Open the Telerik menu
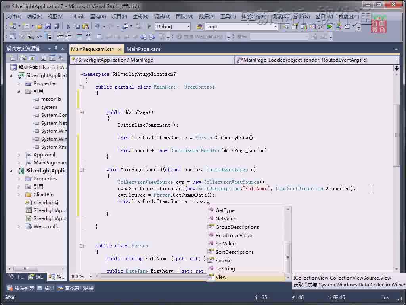Screen dimensions: 406x305 [x=77, y=17]
